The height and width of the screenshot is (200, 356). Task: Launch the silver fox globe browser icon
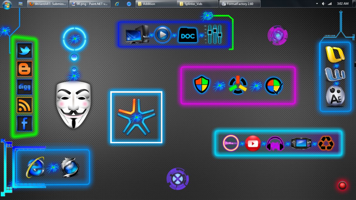pos(70,167)
